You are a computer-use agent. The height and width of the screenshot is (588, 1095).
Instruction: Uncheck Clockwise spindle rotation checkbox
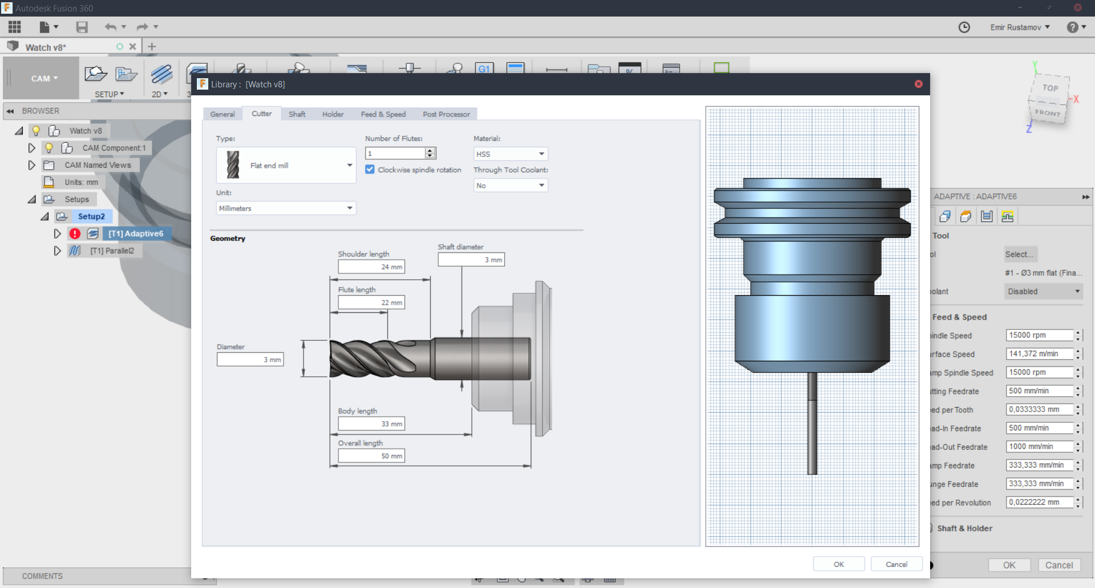pos(370,170)
